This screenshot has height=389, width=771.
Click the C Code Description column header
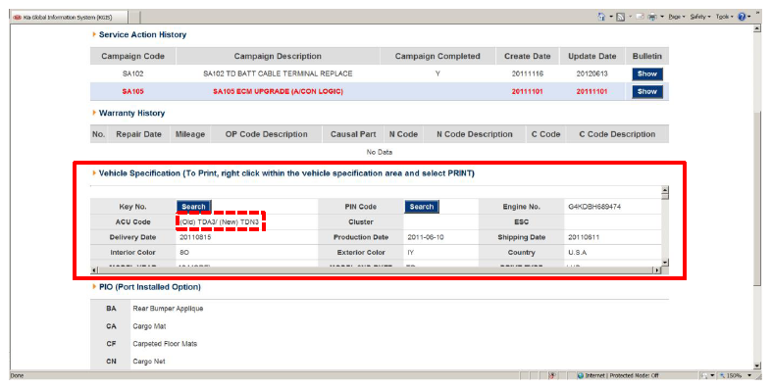point(617,134)
